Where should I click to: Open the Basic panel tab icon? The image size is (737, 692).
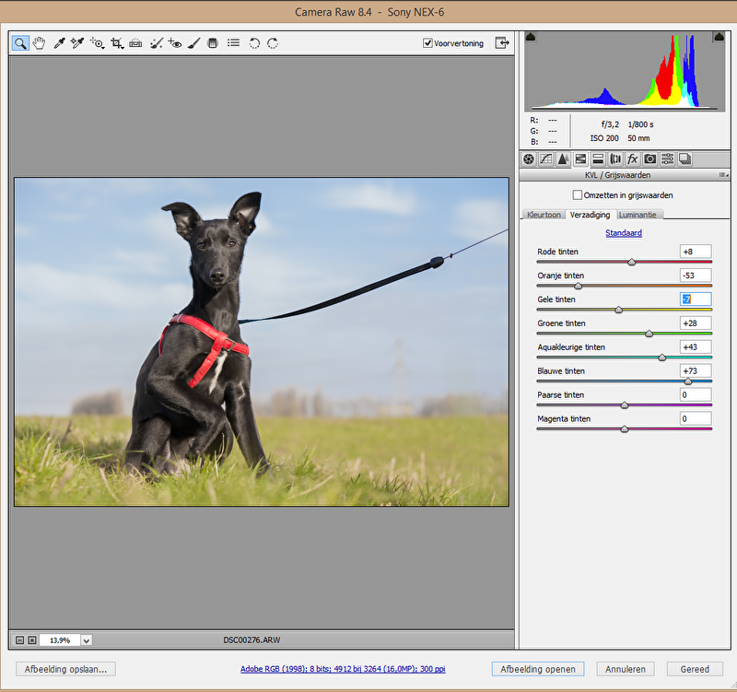[x=529, y=159]
